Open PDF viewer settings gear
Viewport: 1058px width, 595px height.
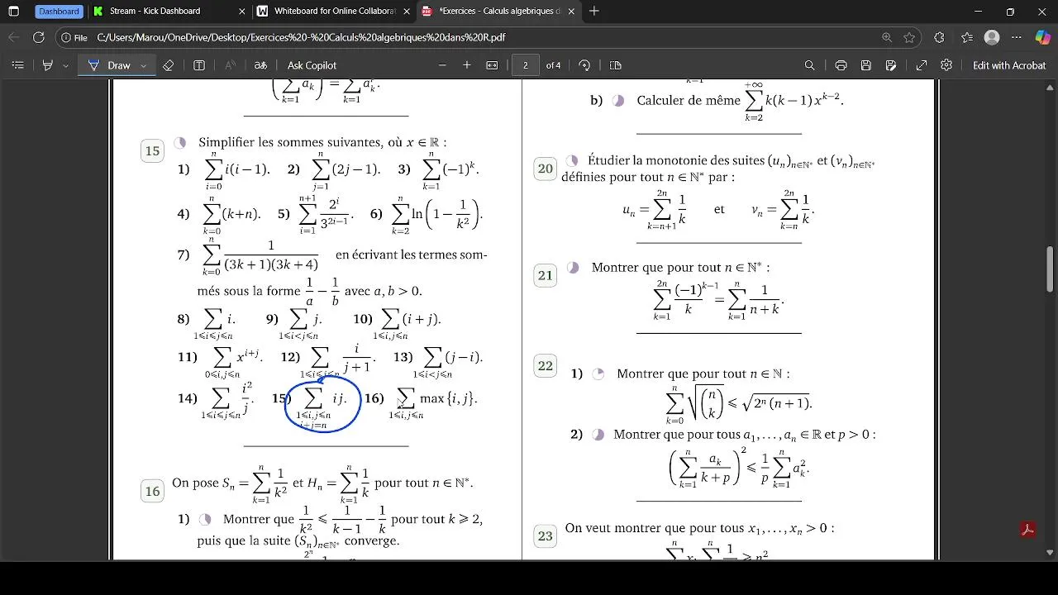coord(946,65)
